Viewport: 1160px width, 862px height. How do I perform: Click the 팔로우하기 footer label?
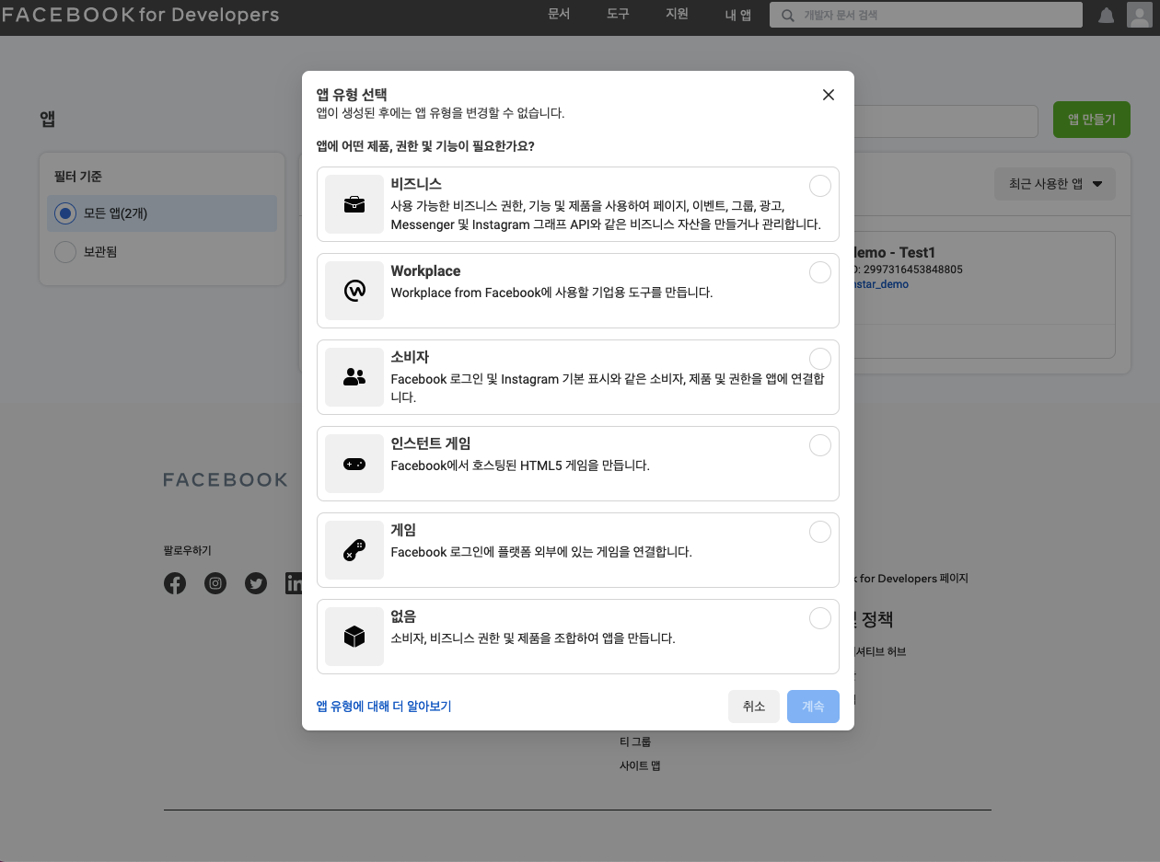[x=188, y=551]
